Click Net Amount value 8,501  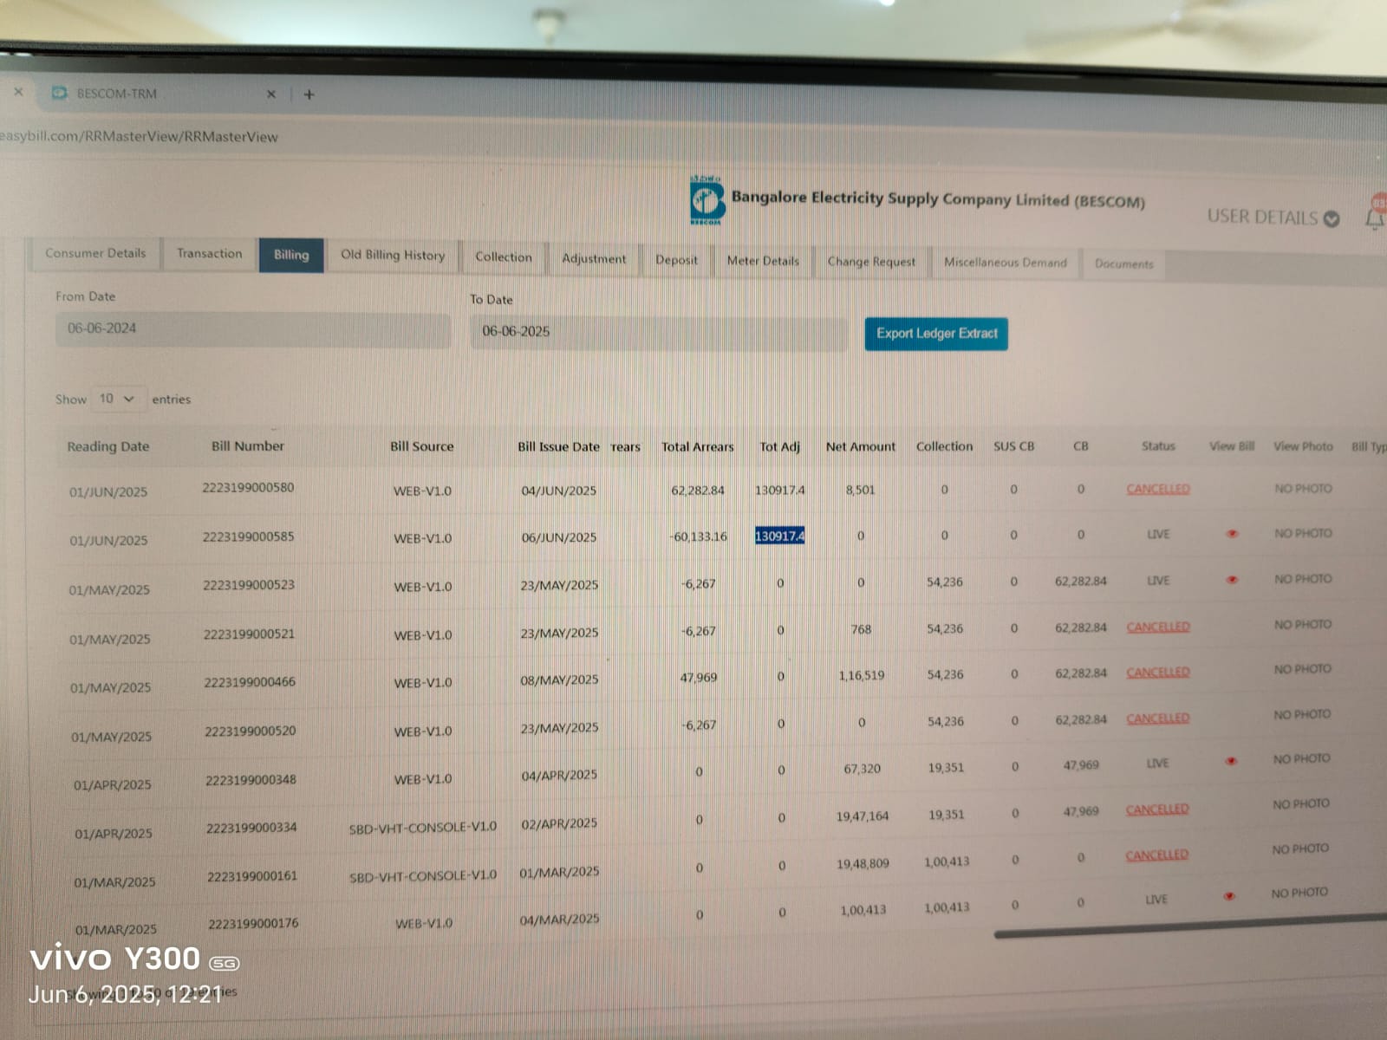(860, 490)
